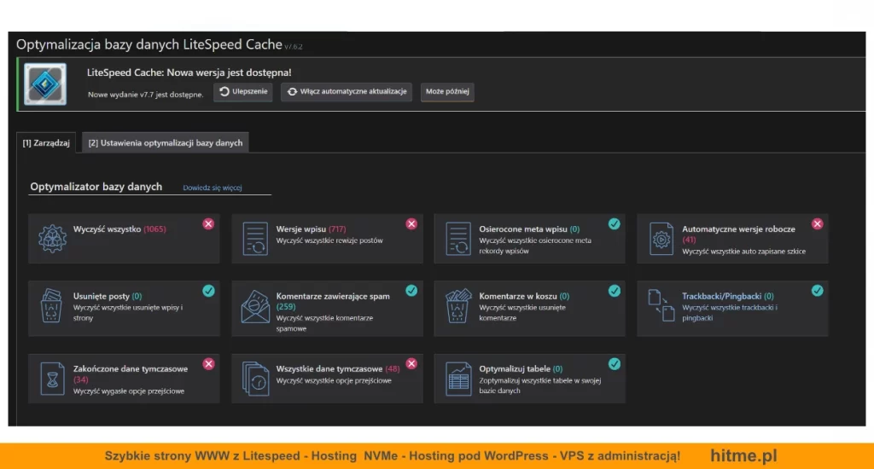The image size is (874, 469).
Task: Open the Dowiedz się więcej link
Action: click(213, 188)
